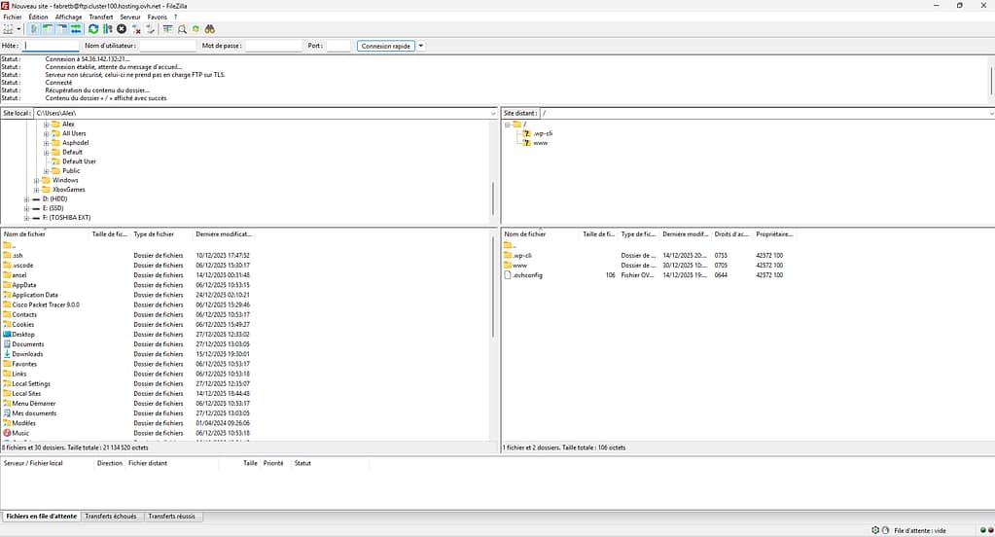Click the refresh file lists icon
Screen dimensions: 995x537
click(x=93, y=29)
